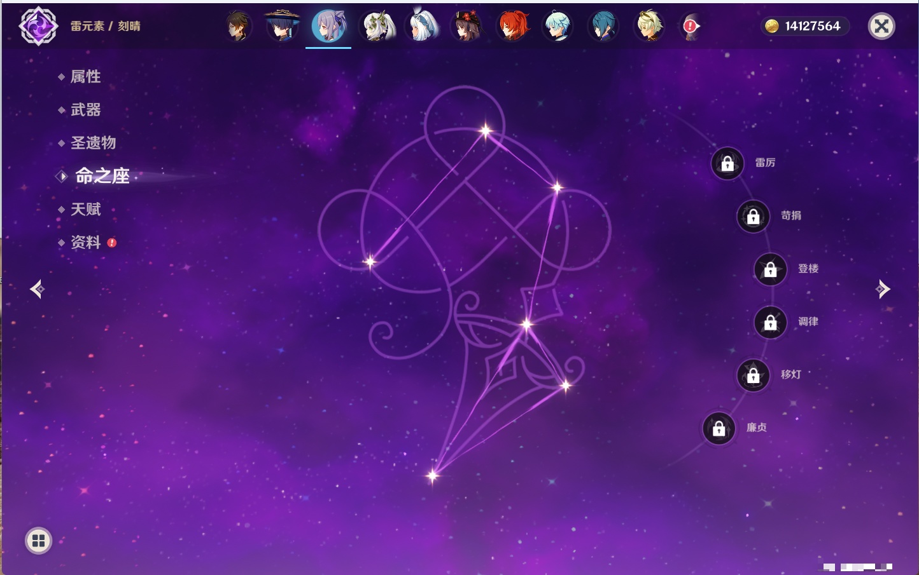Switch to the 天赋 talents menu
The width and height of the screenshot is (919, 575).
[x=85, y=209]
